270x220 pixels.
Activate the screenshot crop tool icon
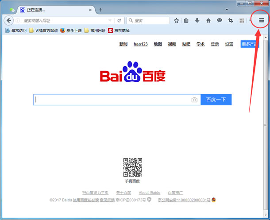(x=231, y=21)
